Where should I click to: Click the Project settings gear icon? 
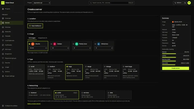point(3,76)
